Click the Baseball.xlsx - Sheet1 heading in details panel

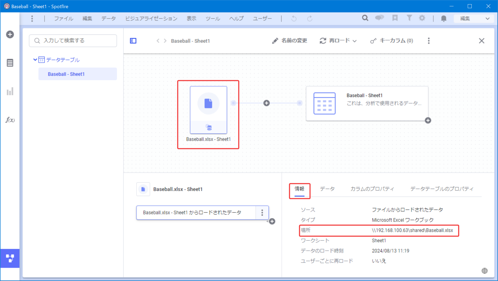[x=178, y=189]
